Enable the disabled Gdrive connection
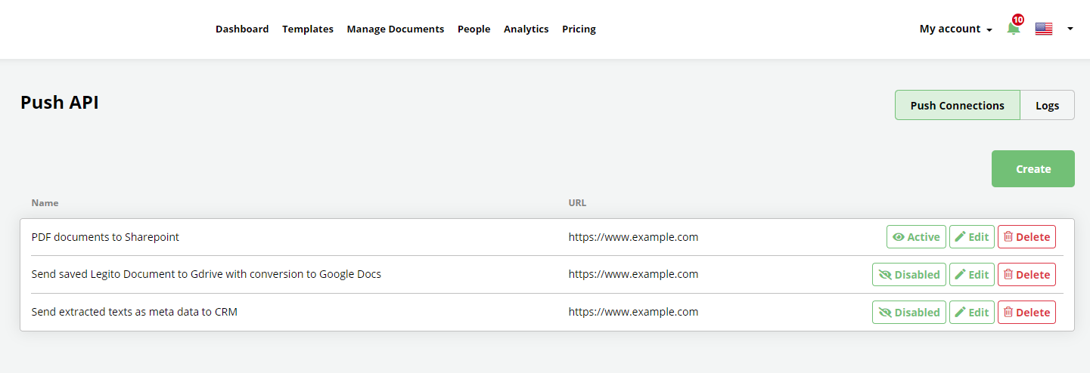Viewport: 1090px width, 373px height. pos(909,275)
